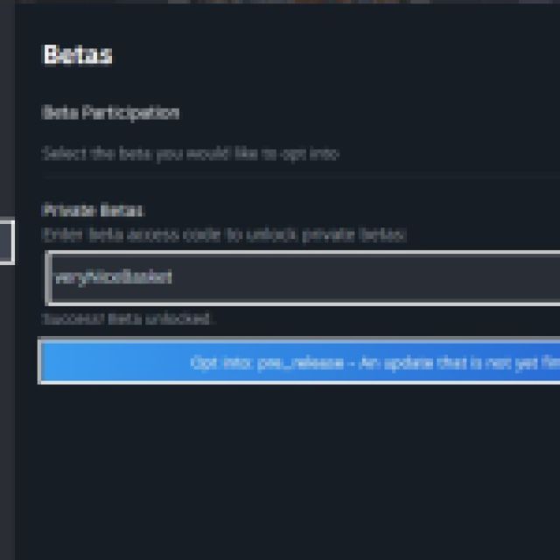Screen dimensions: 560x560
Task: Click sidebar area below the highlighted tab
Action: [6, 394]
